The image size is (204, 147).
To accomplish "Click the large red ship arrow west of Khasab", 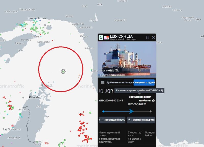I will pyautogui.click(x=4, y=97).
